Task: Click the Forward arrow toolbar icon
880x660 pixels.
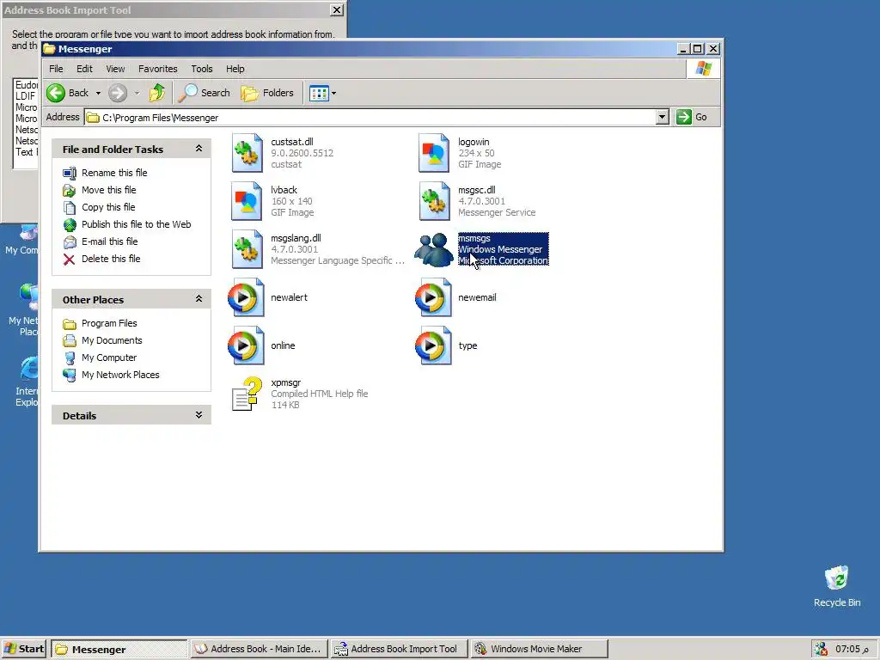Action: click(x=117, y=93)
